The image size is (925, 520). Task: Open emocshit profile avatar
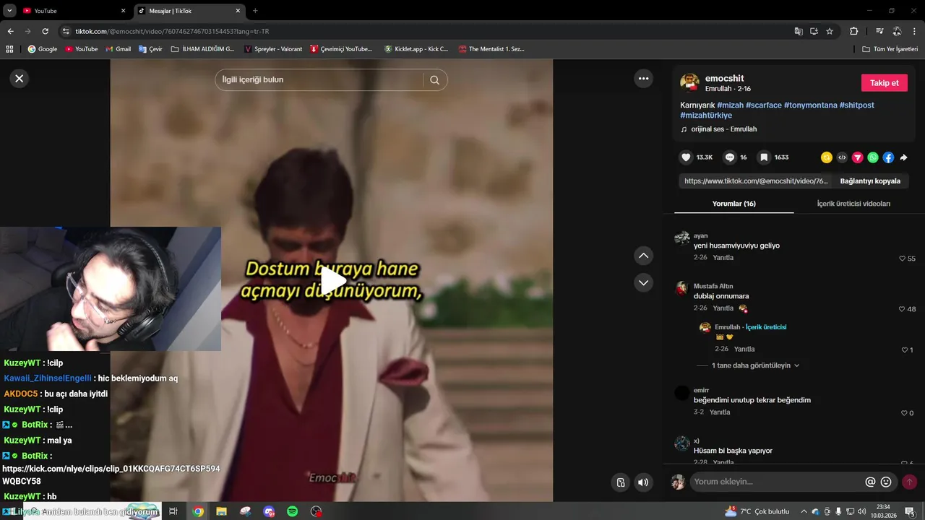coord(689,82)
